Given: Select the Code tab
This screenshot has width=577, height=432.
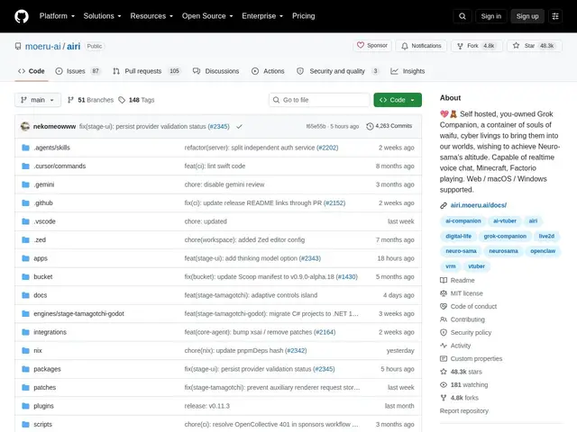Looking at the screenshot, I should [32, 71].
